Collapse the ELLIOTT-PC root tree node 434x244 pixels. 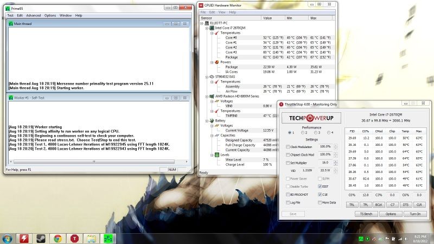tap(202, 23)
